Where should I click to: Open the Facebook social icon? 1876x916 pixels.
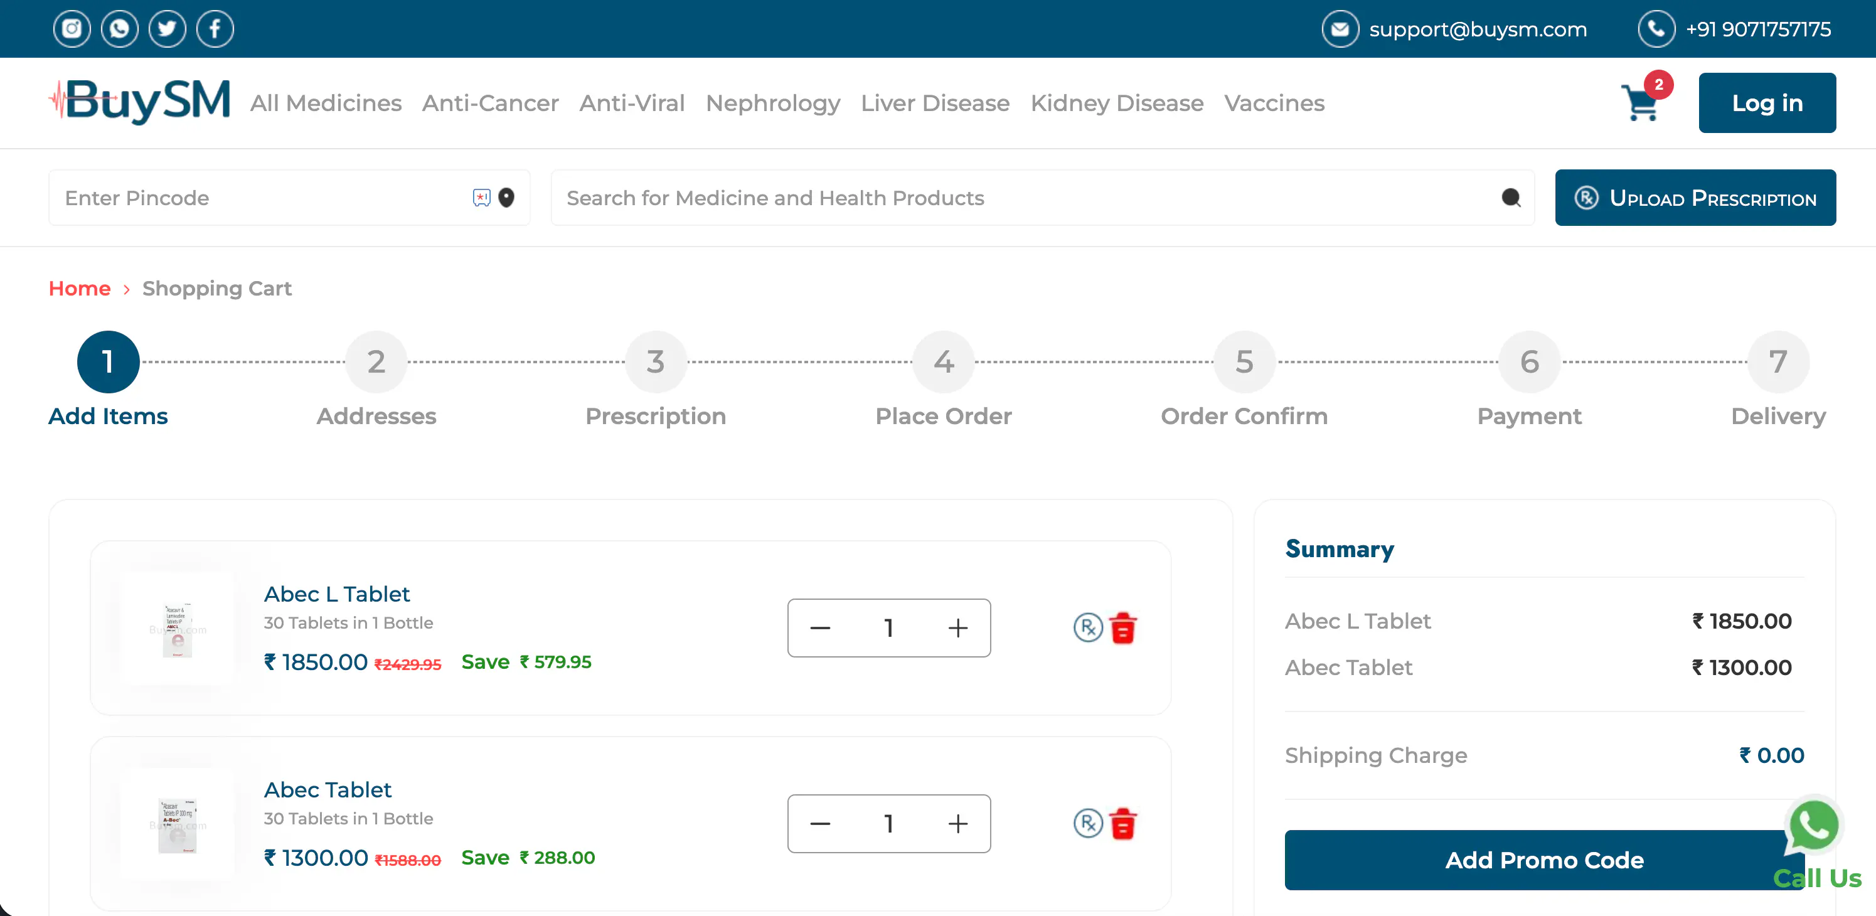tap(215, 29)
